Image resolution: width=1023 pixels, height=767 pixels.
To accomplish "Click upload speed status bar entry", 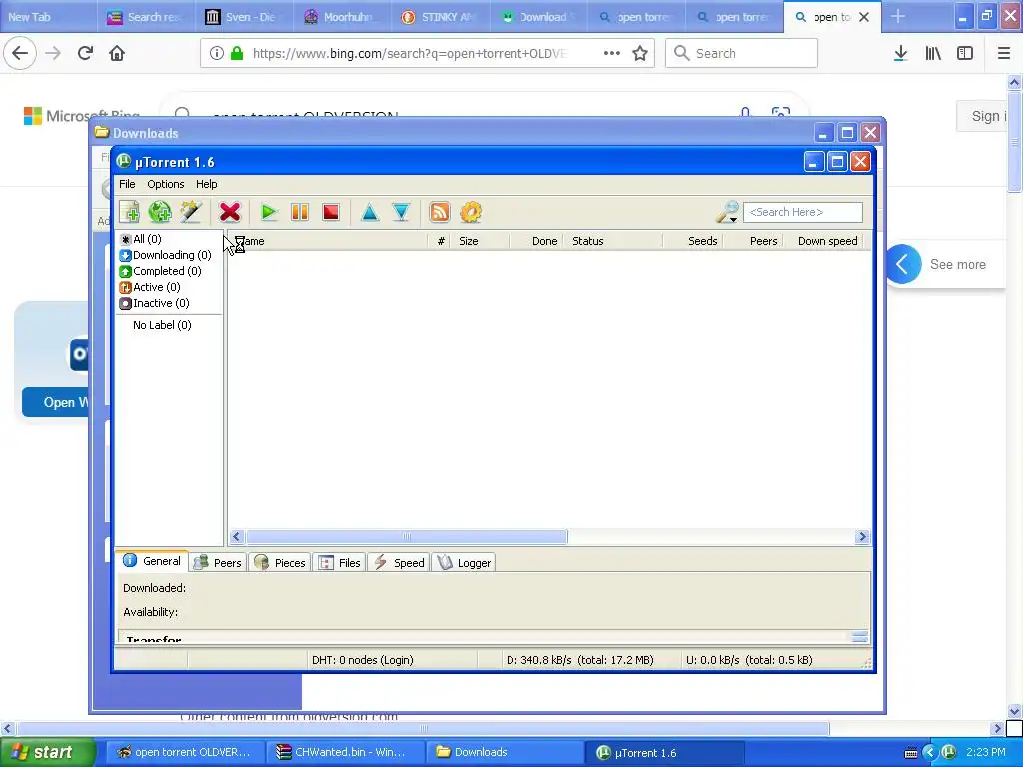I will pos(749,660).
